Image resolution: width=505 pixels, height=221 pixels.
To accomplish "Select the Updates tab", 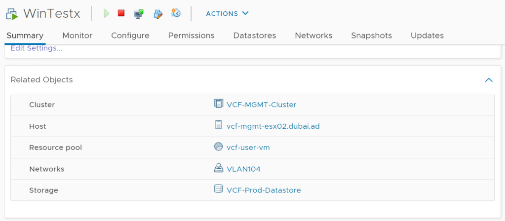I will click(x=427, y=36).
